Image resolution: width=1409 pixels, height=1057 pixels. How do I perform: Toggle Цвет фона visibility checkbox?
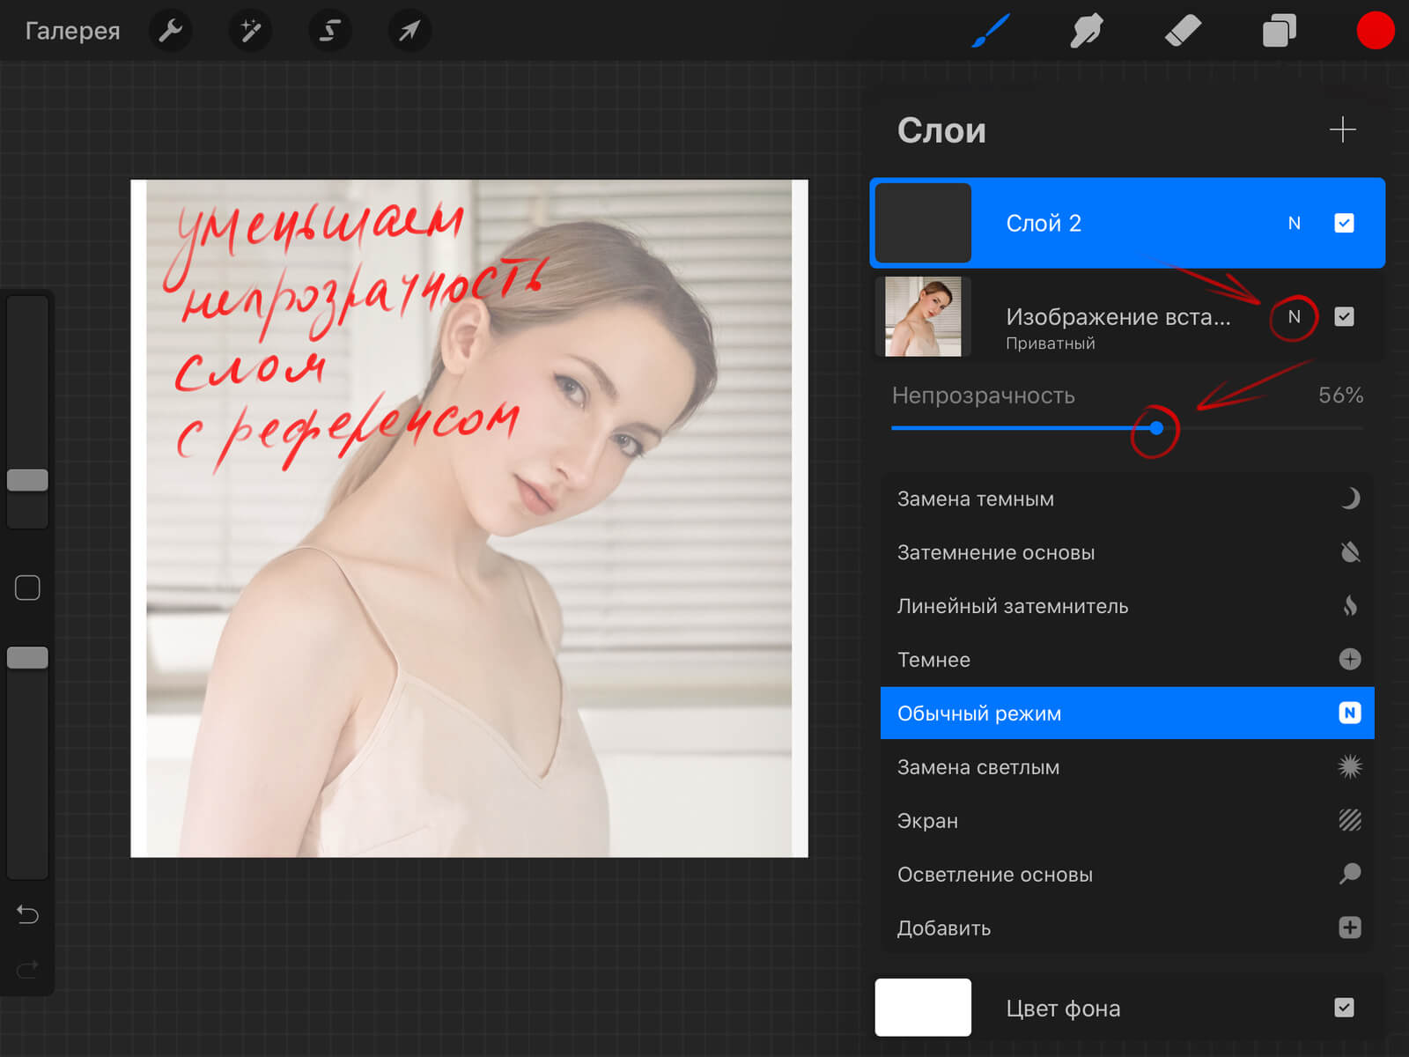1344,1008
